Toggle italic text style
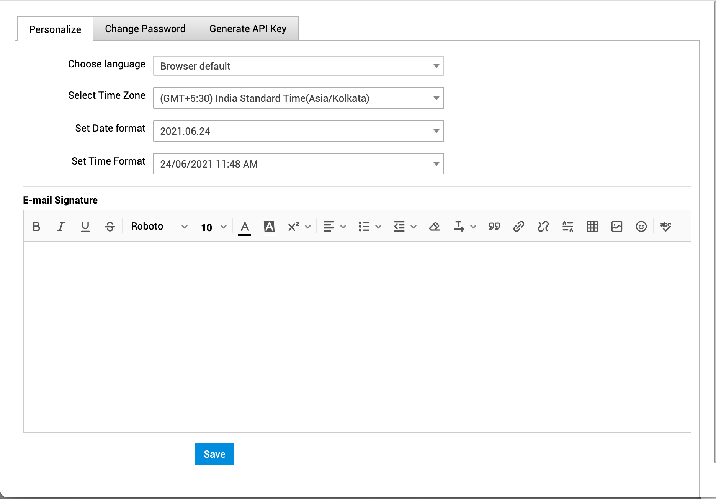Screen dimensions: 716x499 (61, 227)
